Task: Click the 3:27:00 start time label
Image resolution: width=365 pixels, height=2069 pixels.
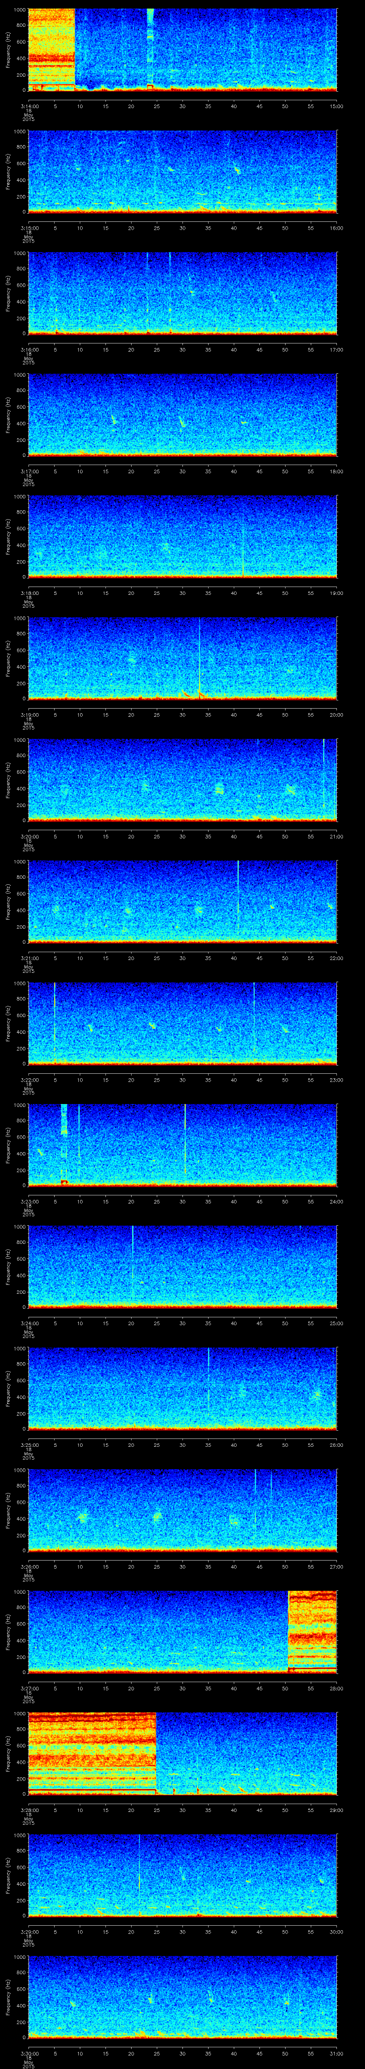Action: click(x=29, y=1688)
